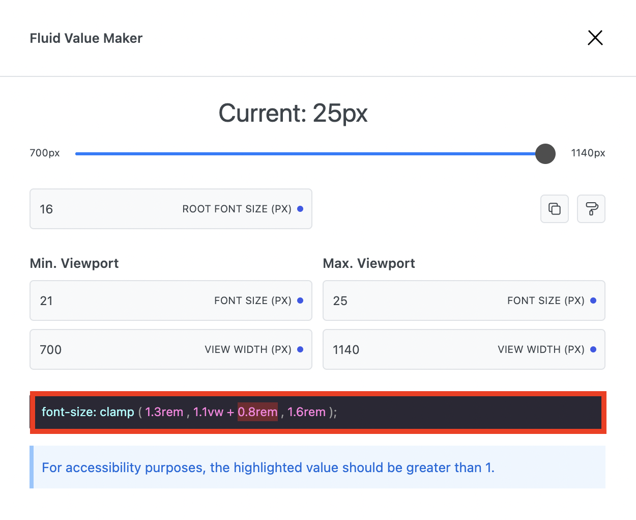This screenshot has width=636, height=520.
Task: Click the paint roller apply icon
Action: click(x=591, y=209)
